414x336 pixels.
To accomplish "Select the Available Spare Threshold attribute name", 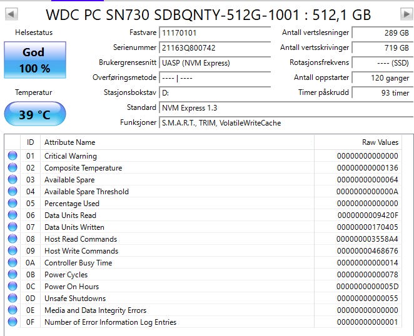I will (86, 192).
